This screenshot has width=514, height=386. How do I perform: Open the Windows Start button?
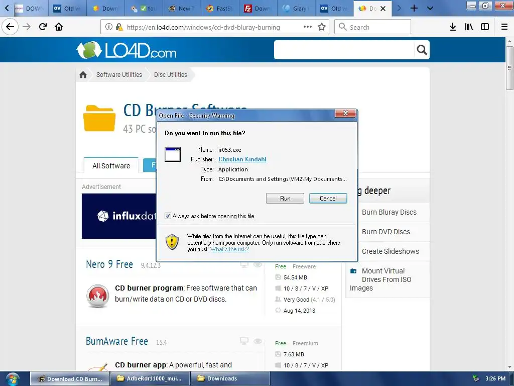[13, 379]
